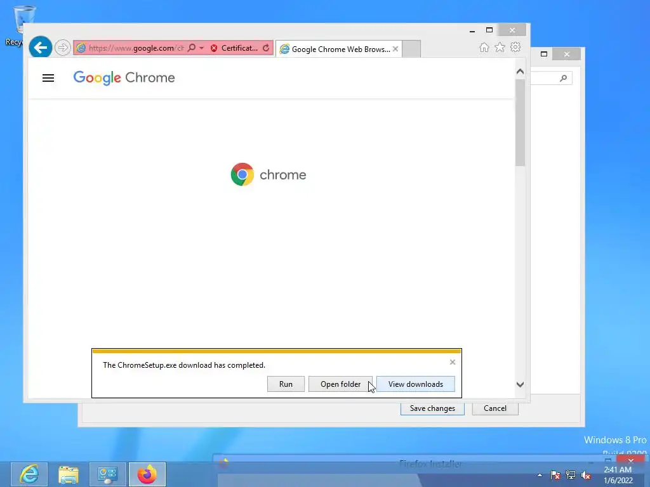Maximize the background window

544,54
